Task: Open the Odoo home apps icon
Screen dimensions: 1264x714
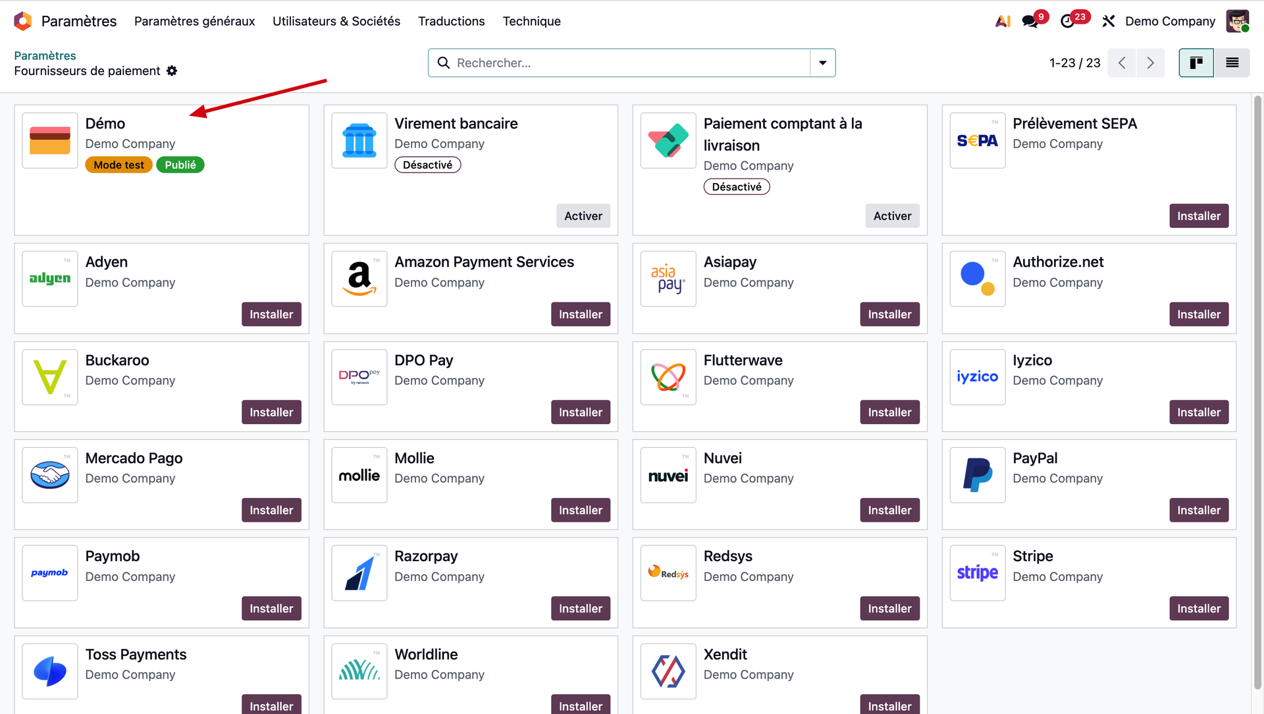Action: (23, 21)
